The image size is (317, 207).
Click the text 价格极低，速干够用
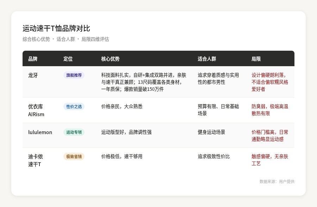pos(122,156)
